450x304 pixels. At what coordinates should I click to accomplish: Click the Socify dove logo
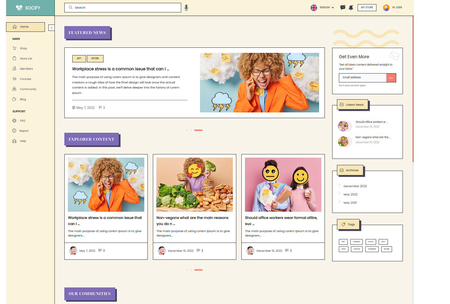(19, 7)
